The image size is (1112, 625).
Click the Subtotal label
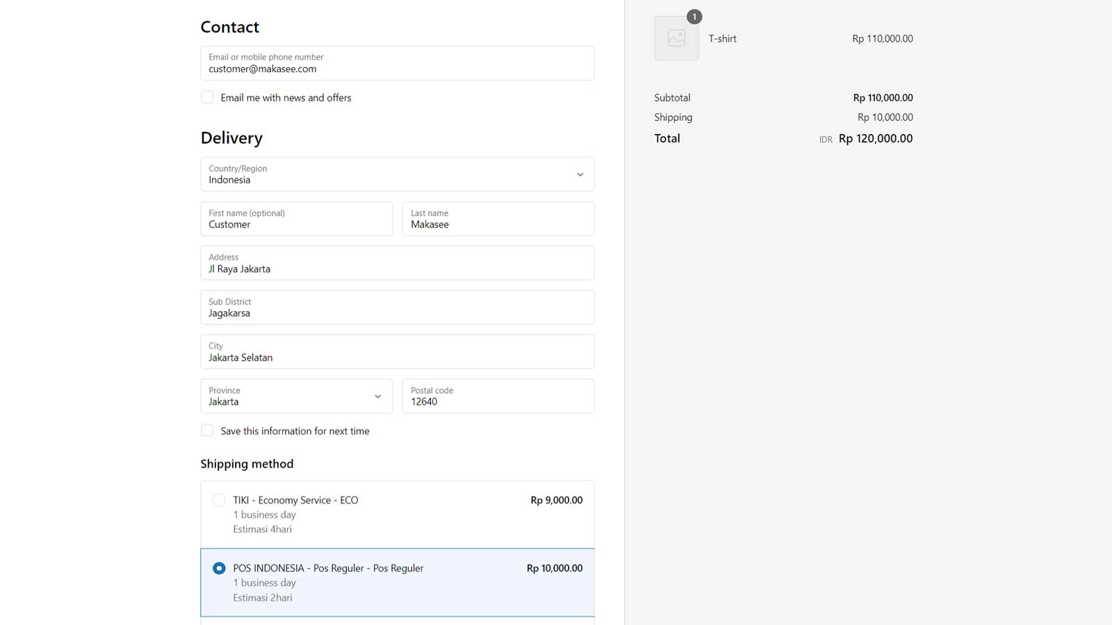[x=672, y=98]
